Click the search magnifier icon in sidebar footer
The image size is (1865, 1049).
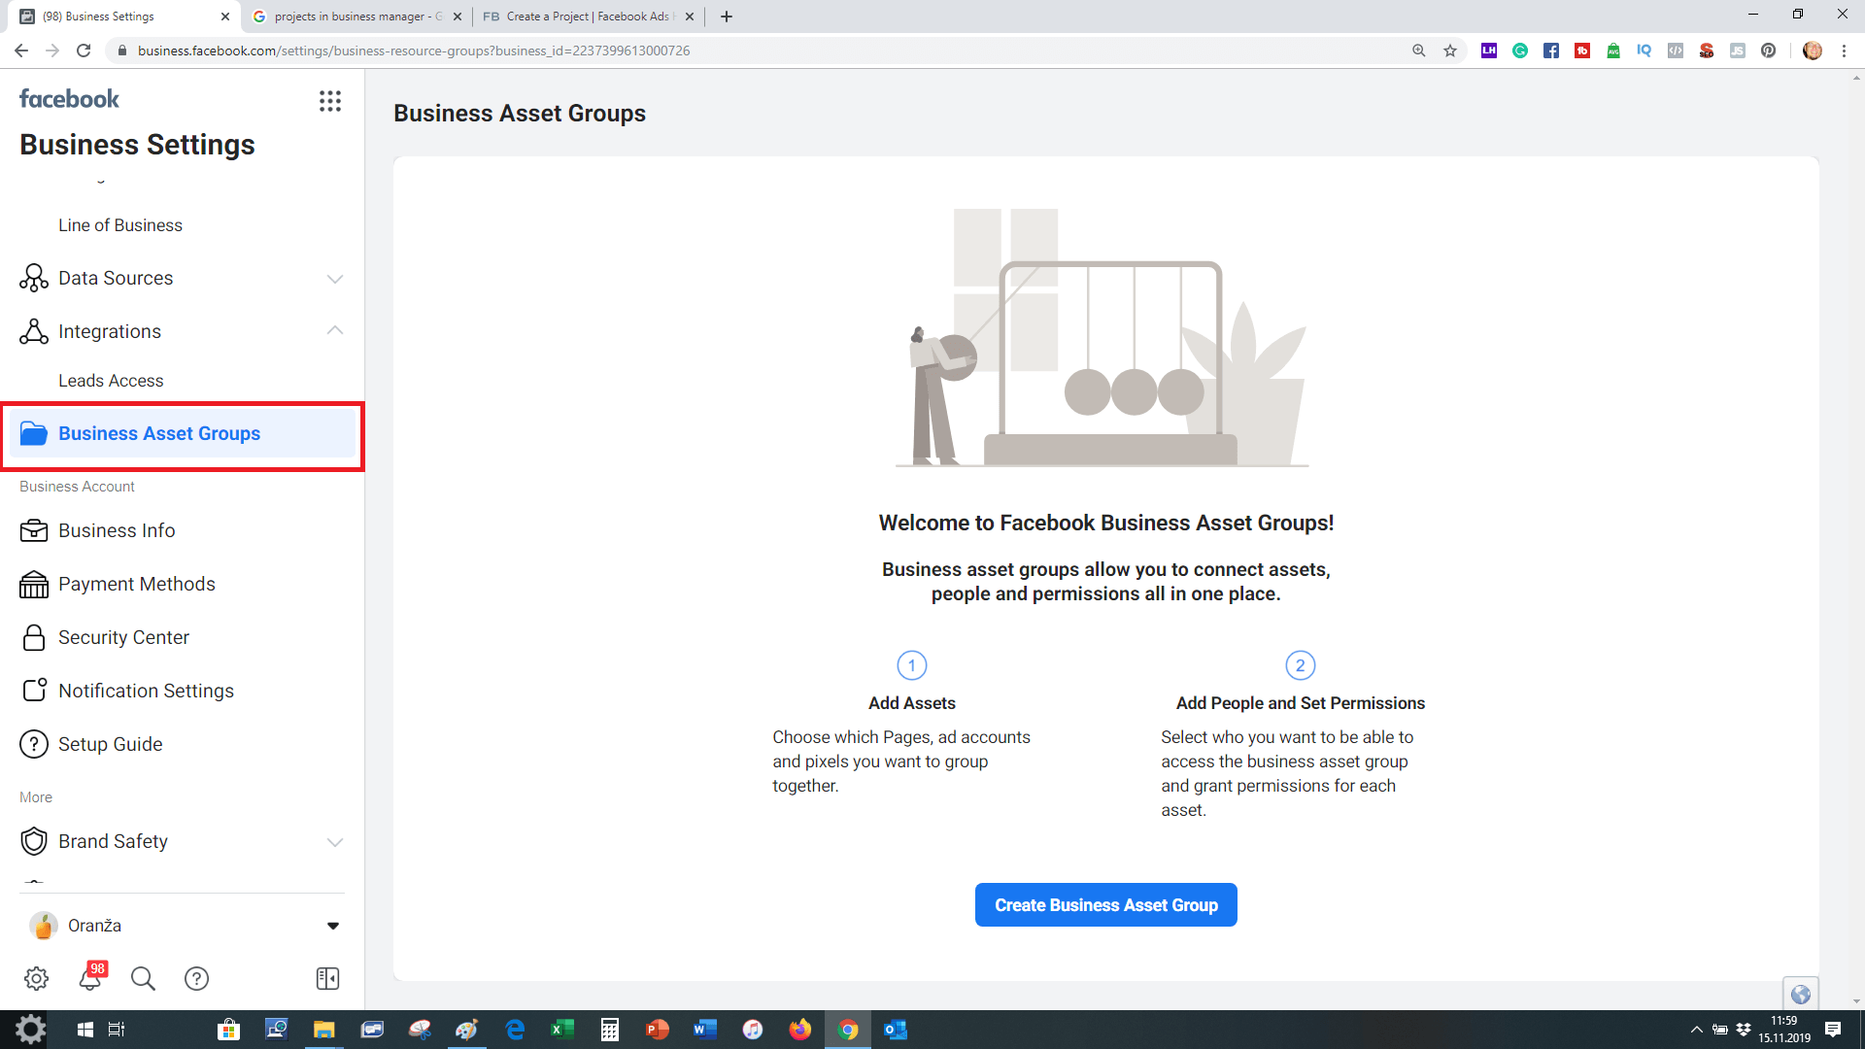click(143, 978)
